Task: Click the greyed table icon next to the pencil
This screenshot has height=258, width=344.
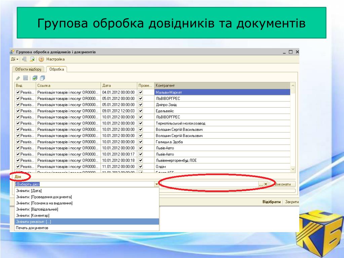Action: tap(26, 78)
